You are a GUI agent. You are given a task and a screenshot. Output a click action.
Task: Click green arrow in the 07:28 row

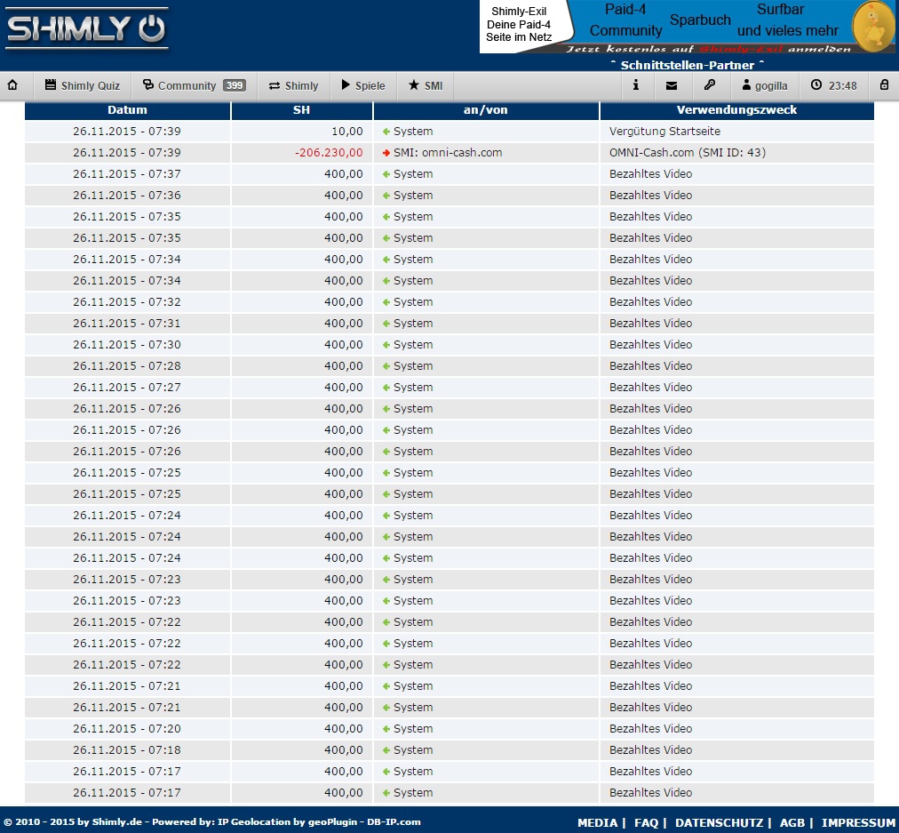[x=386, y=366]
